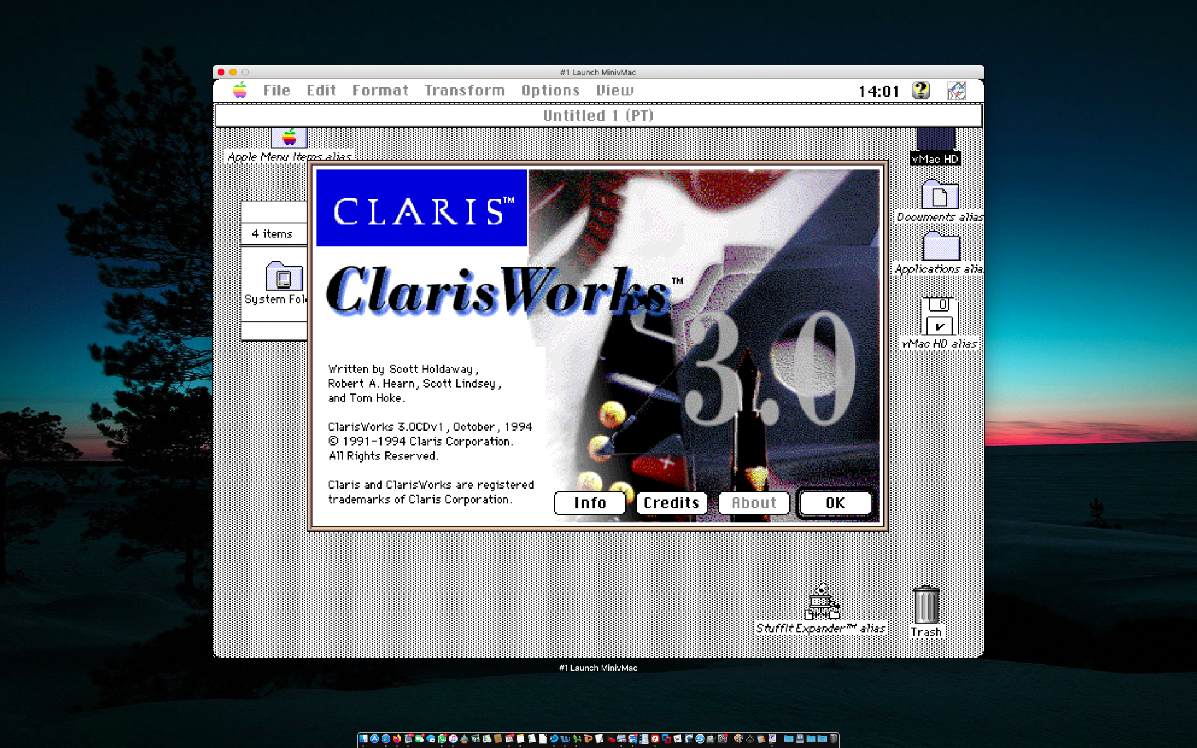The width and height of the screenshot is (1197, 748).
Task: Select the vMac HD alias floppy icon
Action: pos(940,317)
